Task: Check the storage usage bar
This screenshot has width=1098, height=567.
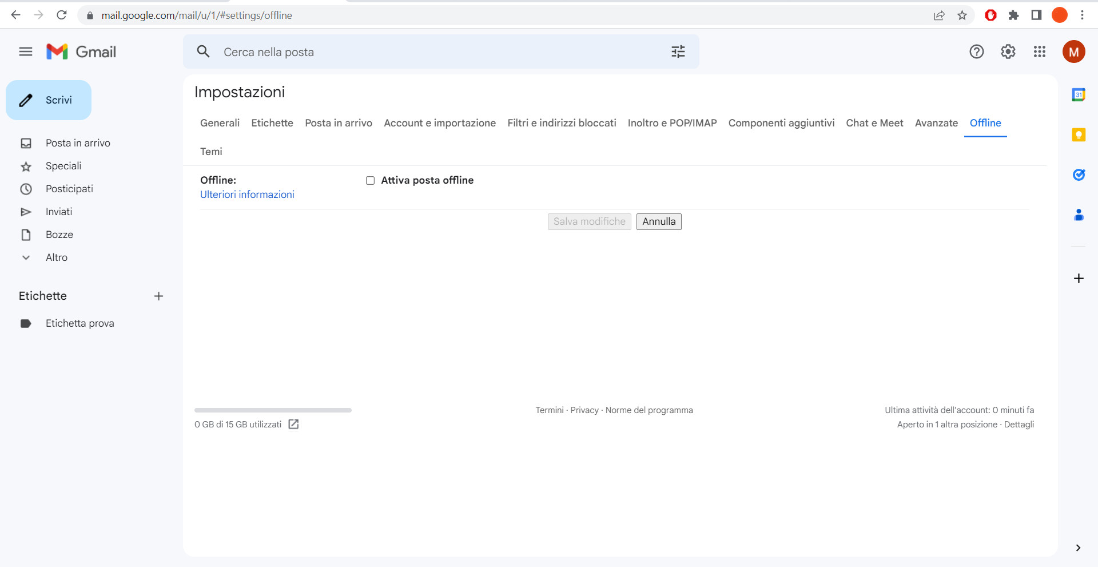Action: pyautogui.click(x=272, y=410)
